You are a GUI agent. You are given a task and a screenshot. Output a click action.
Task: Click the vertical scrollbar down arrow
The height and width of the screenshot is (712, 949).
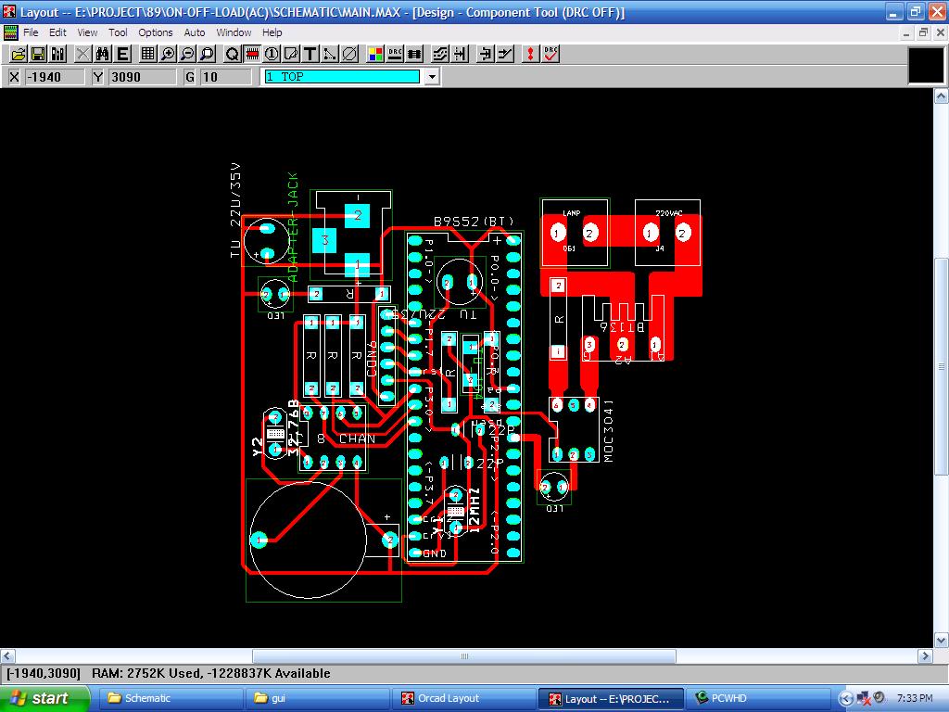pos(942,640)
